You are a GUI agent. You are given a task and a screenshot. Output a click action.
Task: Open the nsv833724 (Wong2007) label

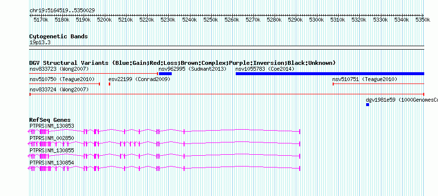pos(59,89)
